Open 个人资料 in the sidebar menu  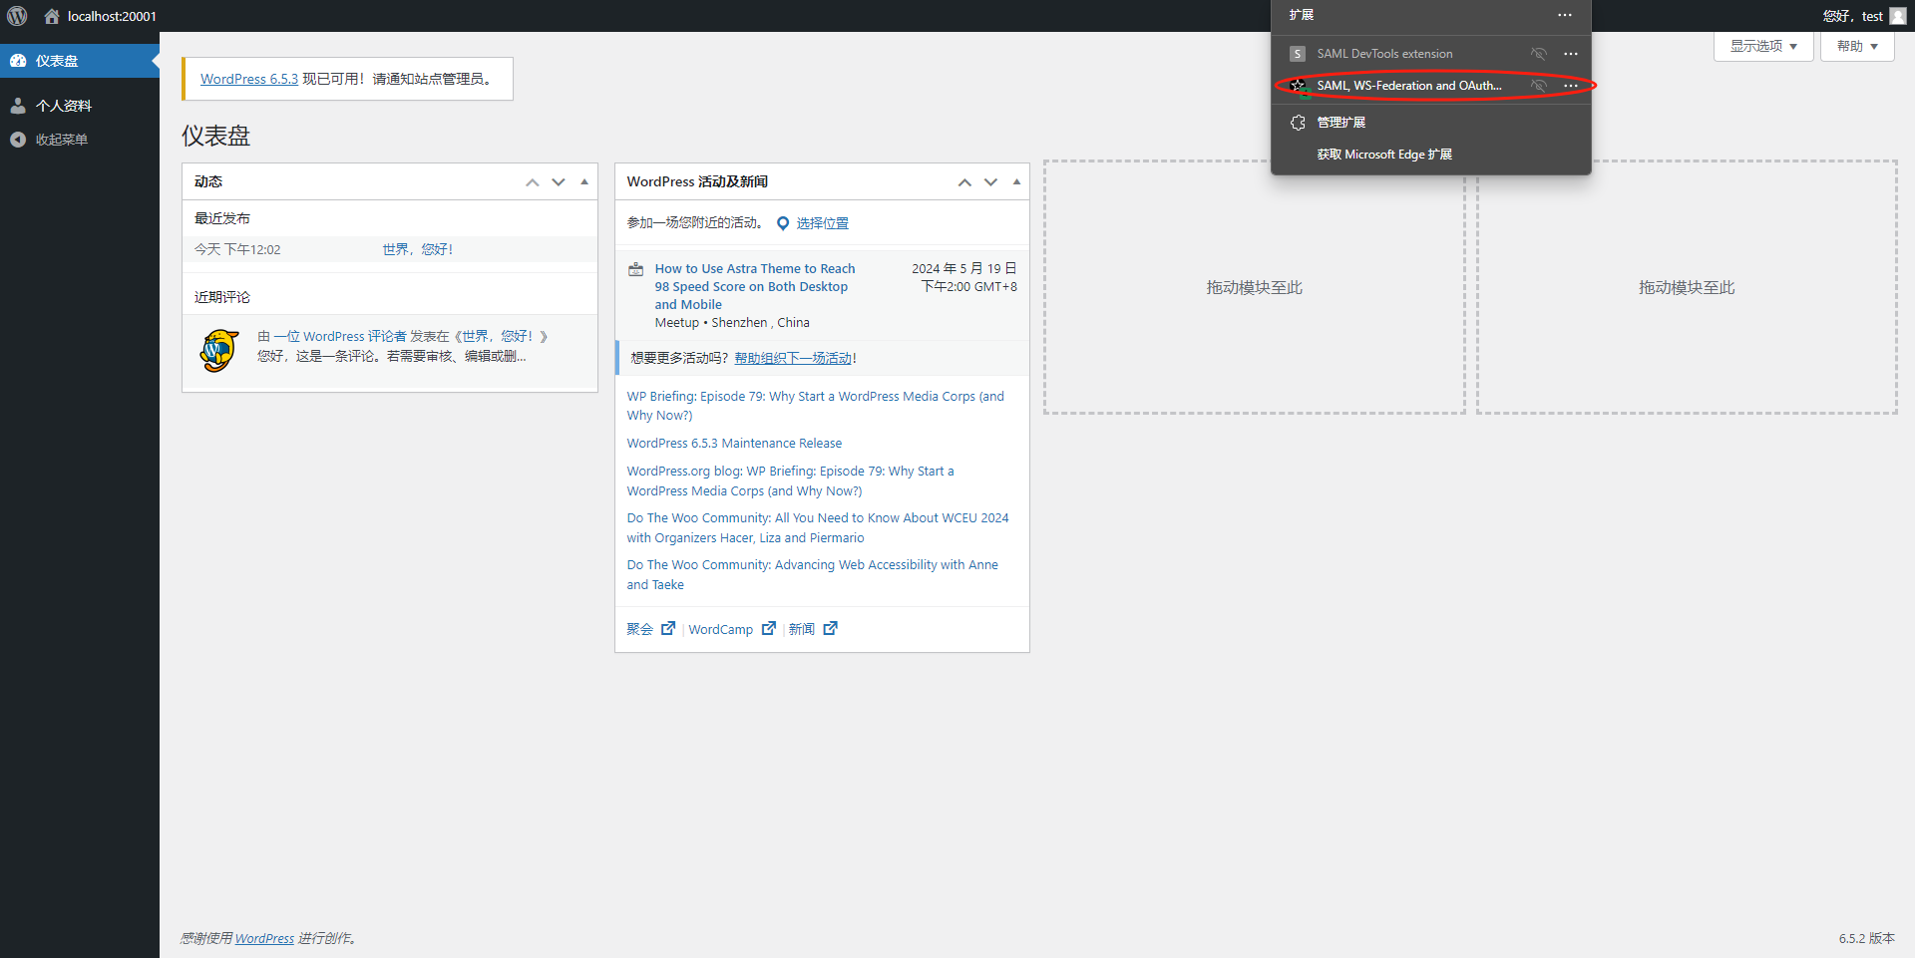click(64, 106)
